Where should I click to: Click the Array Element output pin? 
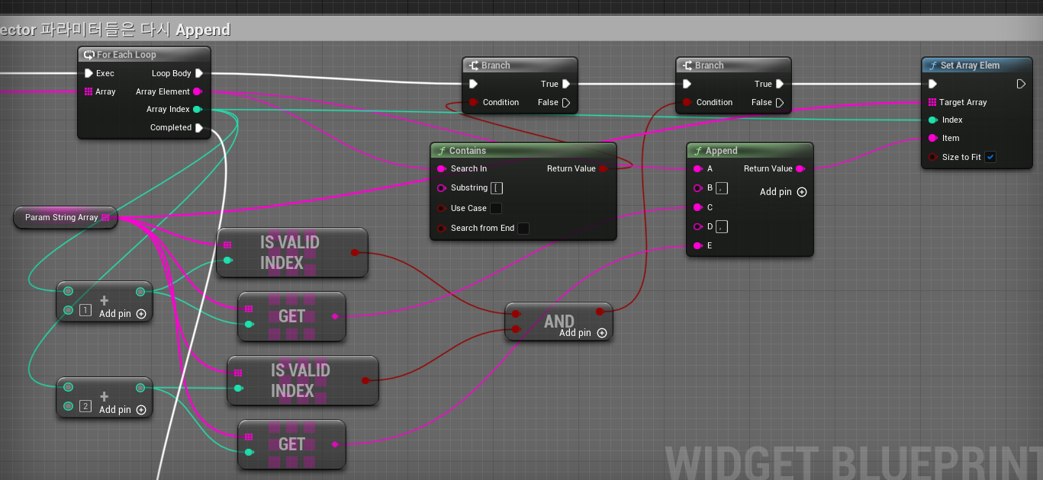[198, 91]
